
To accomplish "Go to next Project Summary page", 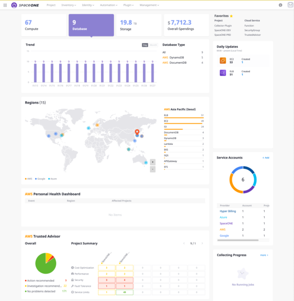I will point(202,244).
